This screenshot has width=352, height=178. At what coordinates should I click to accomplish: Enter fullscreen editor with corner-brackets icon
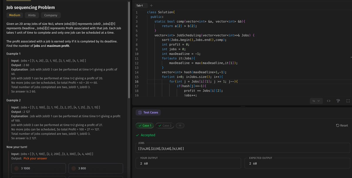[348, 101]
